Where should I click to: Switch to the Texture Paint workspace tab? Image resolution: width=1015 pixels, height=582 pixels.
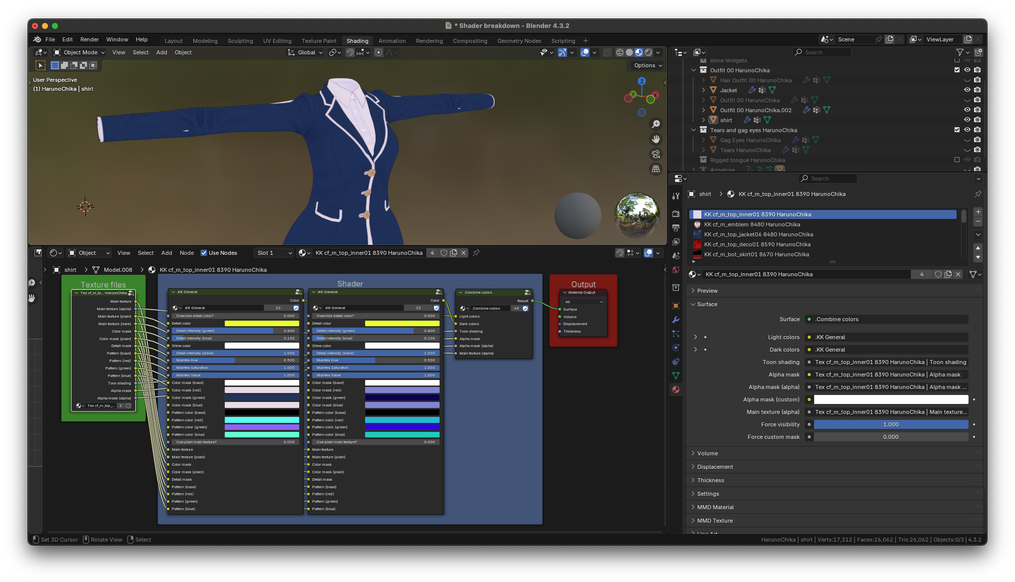pos(319,41)
